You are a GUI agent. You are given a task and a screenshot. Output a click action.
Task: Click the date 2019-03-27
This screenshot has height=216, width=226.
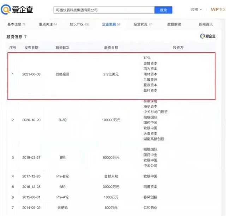point(31,157)
